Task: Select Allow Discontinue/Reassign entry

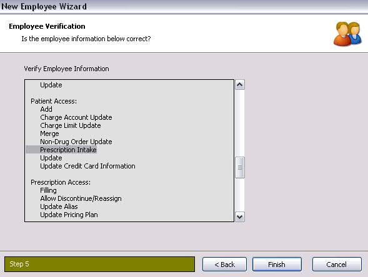Action: 81,198
